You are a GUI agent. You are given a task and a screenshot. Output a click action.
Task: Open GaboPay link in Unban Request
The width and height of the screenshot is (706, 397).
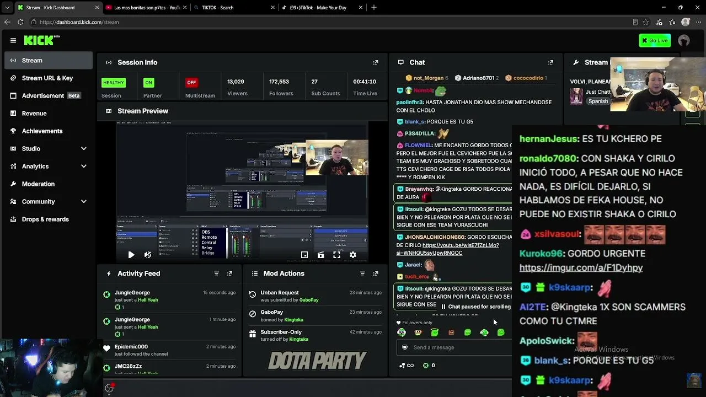[x=309, y=300]
